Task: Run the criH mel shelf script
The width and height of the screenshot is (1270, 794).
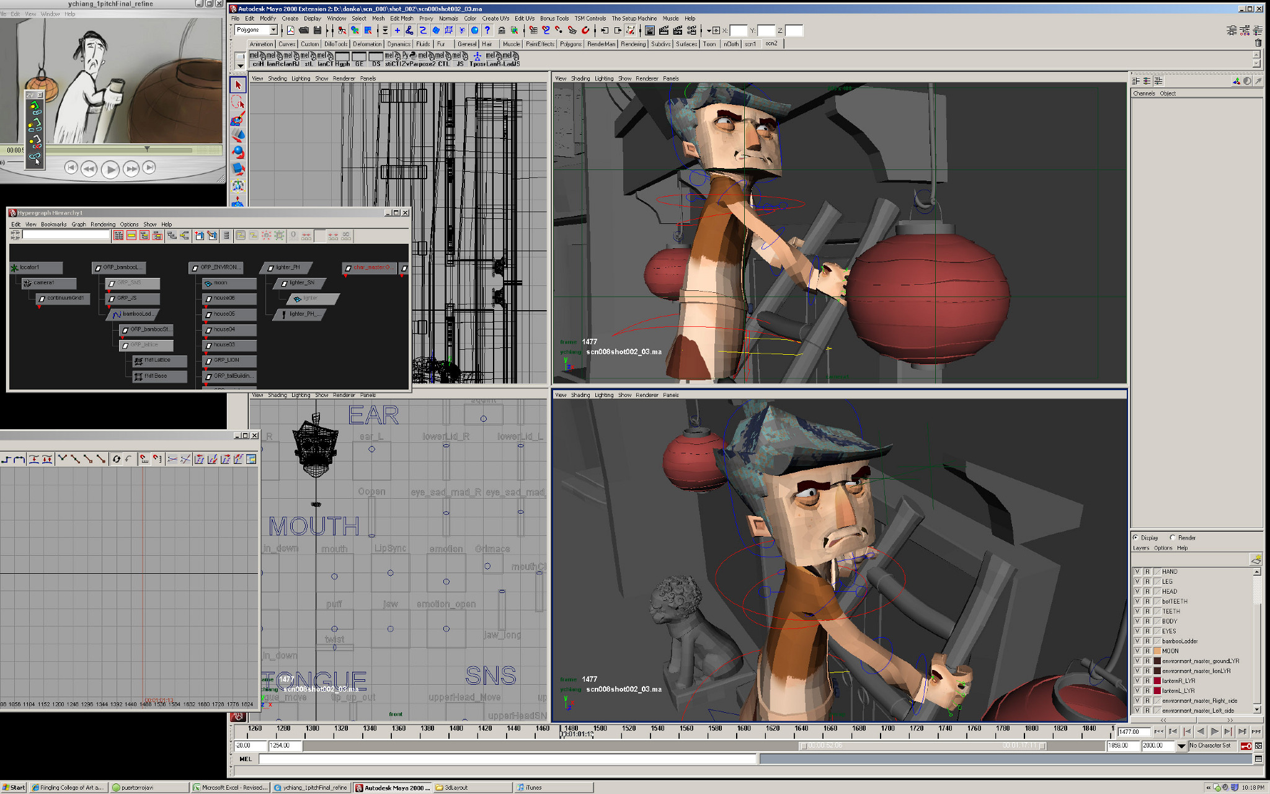Action: point(257,59)
